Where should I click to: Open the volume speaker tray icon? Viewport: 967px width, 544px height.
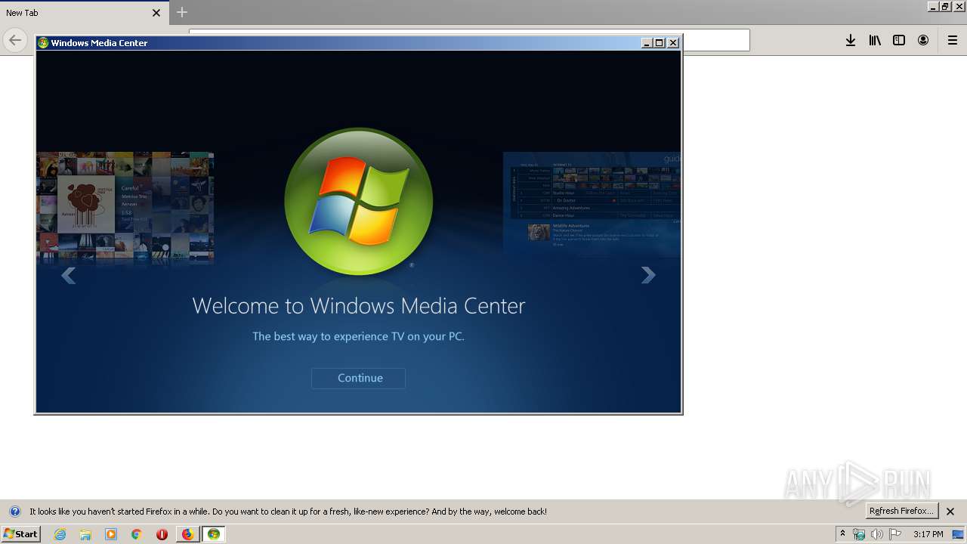tap(877, 534)
